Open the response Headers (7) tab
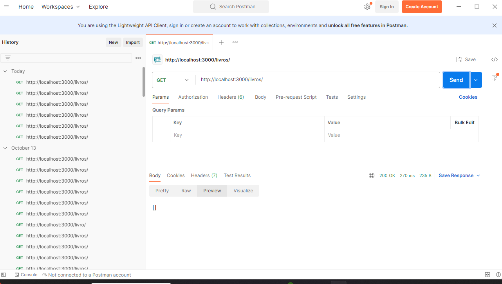This screenshot has height=284, width=502. tap(204, 175)
